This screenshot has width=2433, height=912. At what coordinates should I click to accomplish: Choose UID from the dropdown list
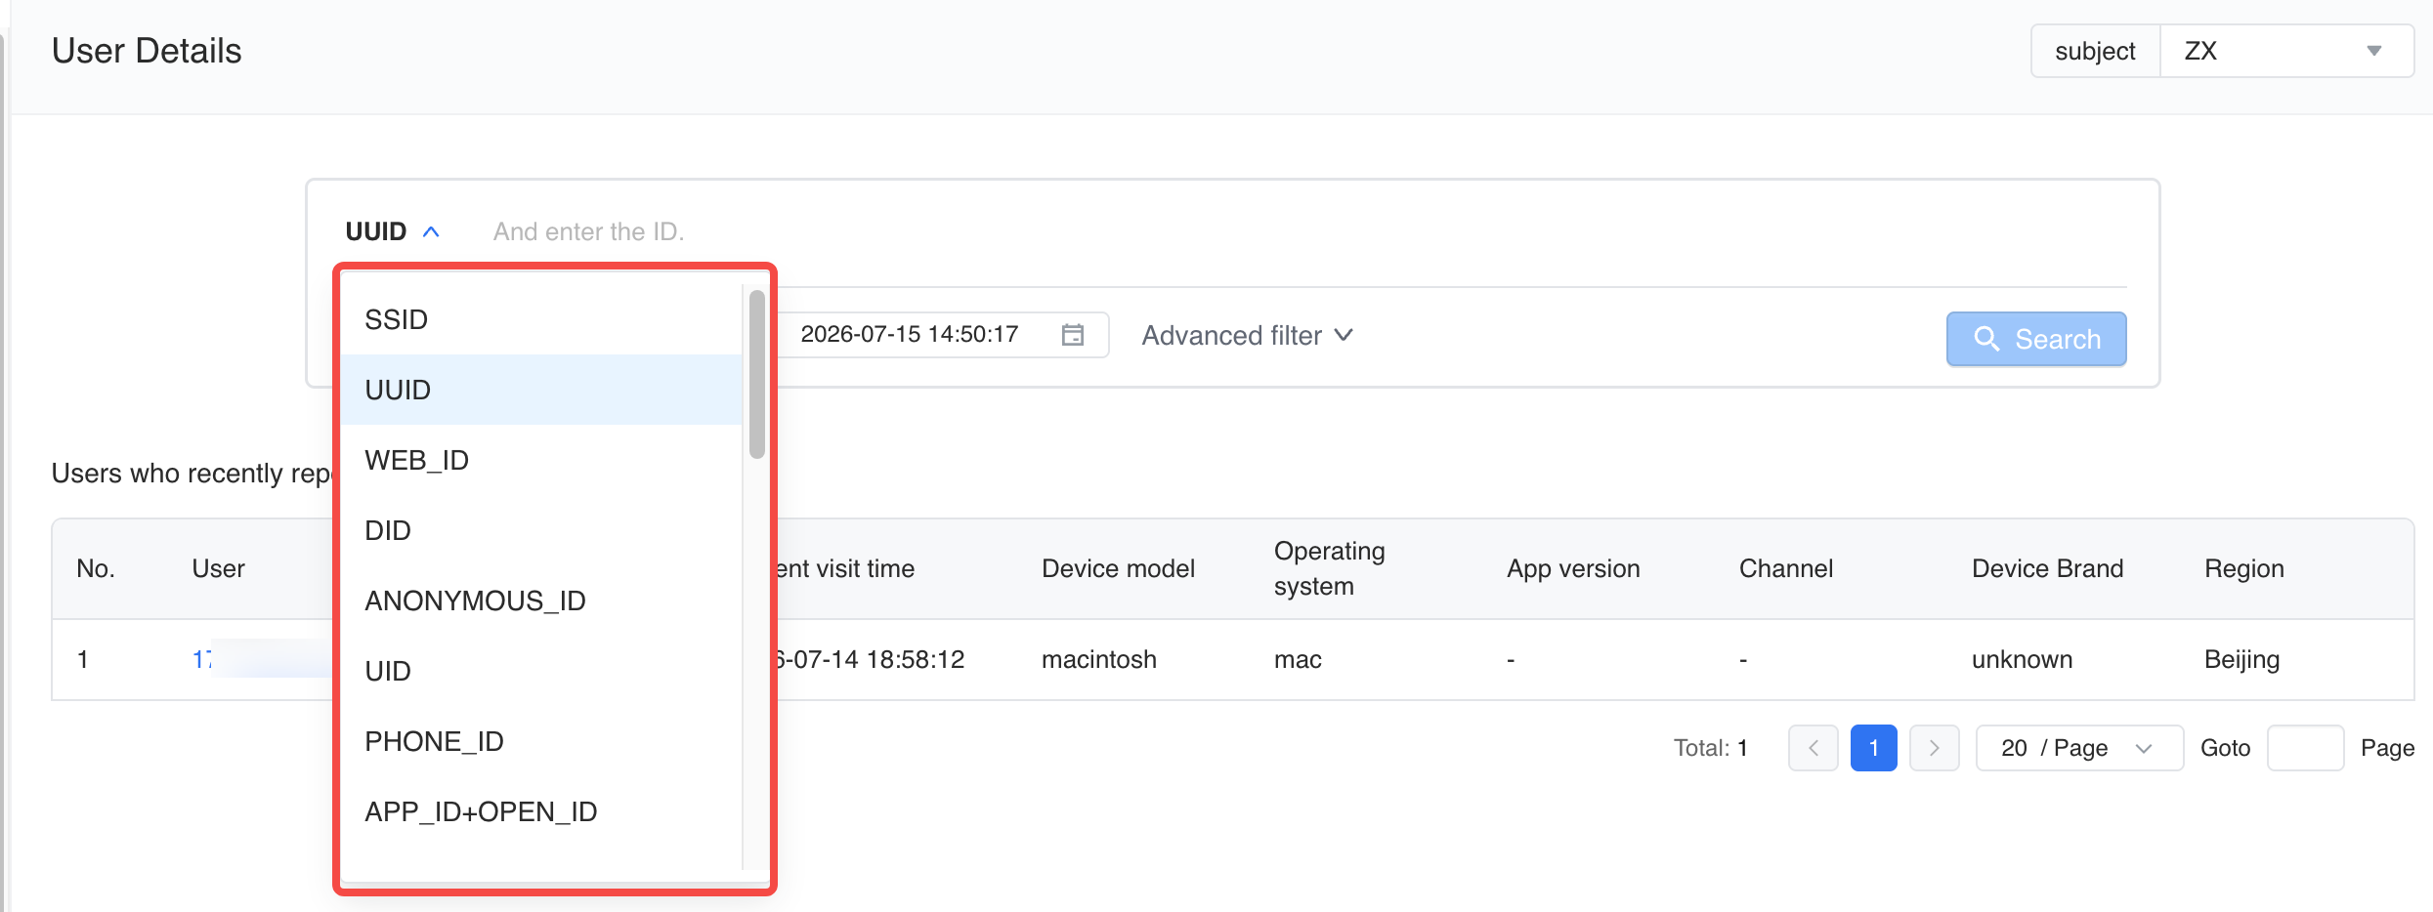click(x=541, y=671)
